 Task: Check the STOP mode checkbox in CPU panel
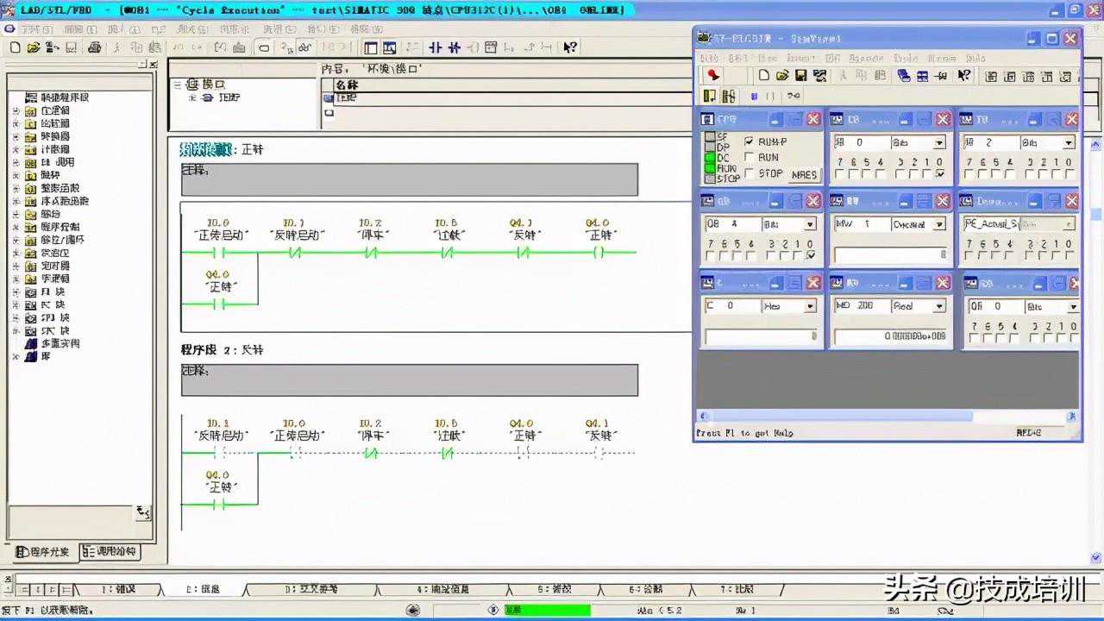pos(749,173)
